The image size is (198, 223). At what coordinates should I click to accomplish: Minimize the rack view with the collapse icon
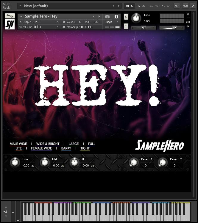click(x=193, y=6)
